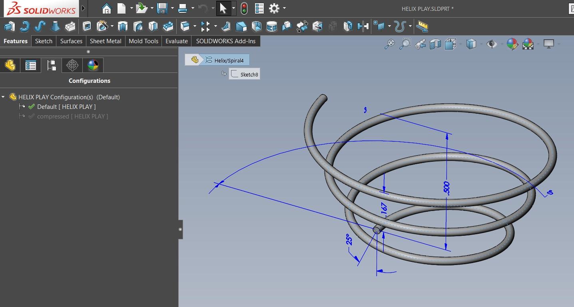Image resolution: width=574 pixels, height=307 pixels.
Task: Click the Edit Appearance color ball
Action: [512, 44]
